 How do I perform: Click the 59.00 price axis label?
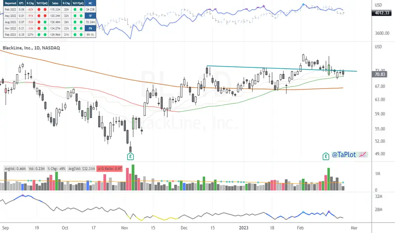(x=380, y=114)
